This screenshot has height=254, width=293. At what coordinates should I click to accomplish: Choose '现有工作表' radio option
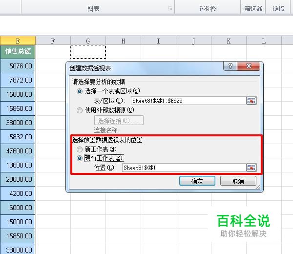coord(80,158)
